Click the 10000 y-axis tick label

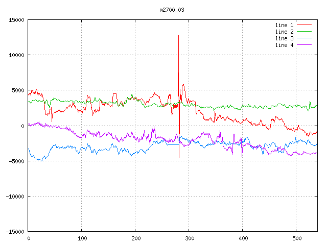click(16, 55)
